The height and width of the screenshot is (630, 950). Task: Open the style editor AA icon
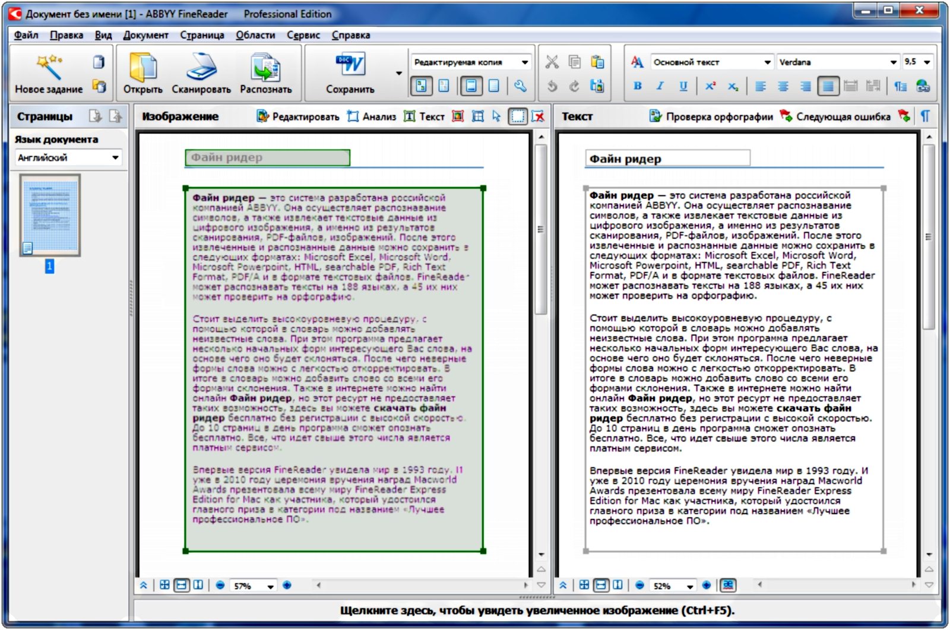637,62
